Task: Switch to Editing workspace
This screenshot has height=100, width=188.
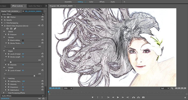Action: [x=80, y=2]
